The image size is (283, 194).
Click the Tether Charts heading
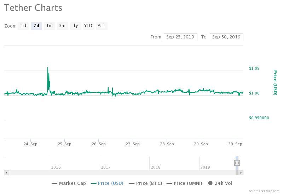(33, 8)
